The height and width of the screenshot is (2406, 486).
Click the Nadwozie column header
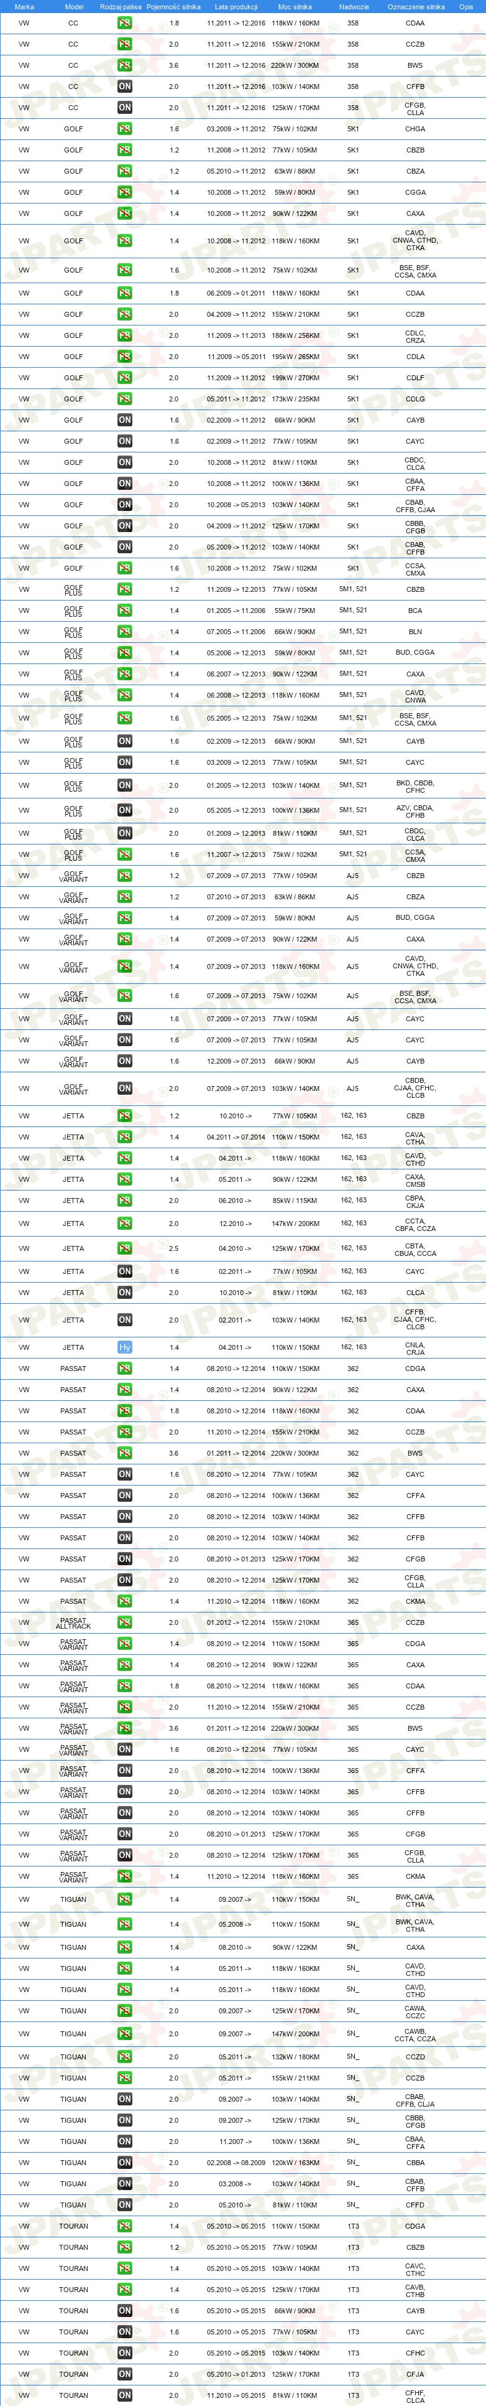tap(354, 7)
